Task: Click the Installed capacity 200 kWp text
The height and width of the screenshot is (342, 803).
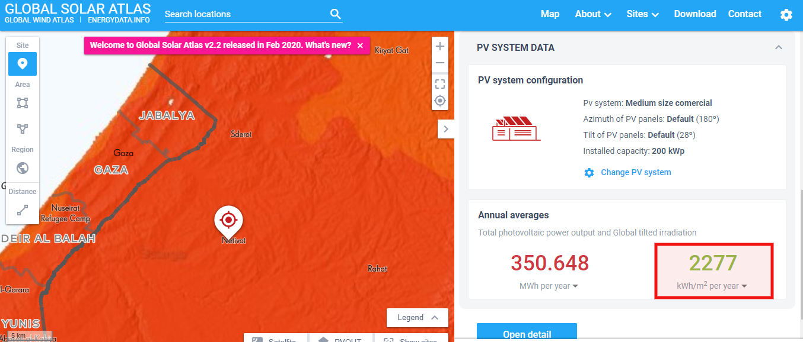Action: click(x=634, y=151)
